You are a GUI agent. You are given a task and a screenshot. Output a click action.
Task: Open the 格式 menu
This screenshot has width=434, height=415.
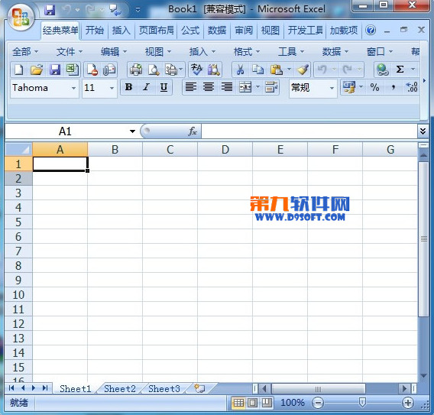tap(247, 51)
